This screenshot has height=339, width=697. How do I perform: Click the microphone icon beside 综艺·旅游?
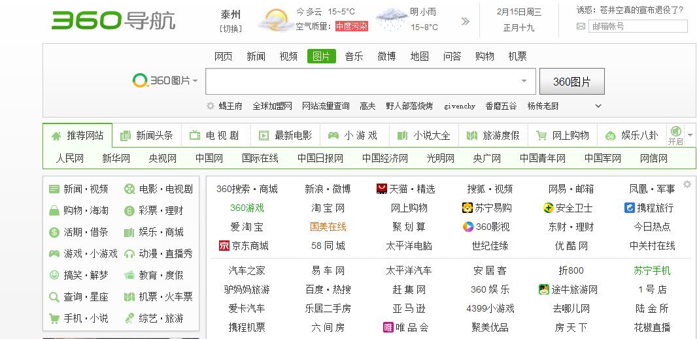click(x=129, y=318)
